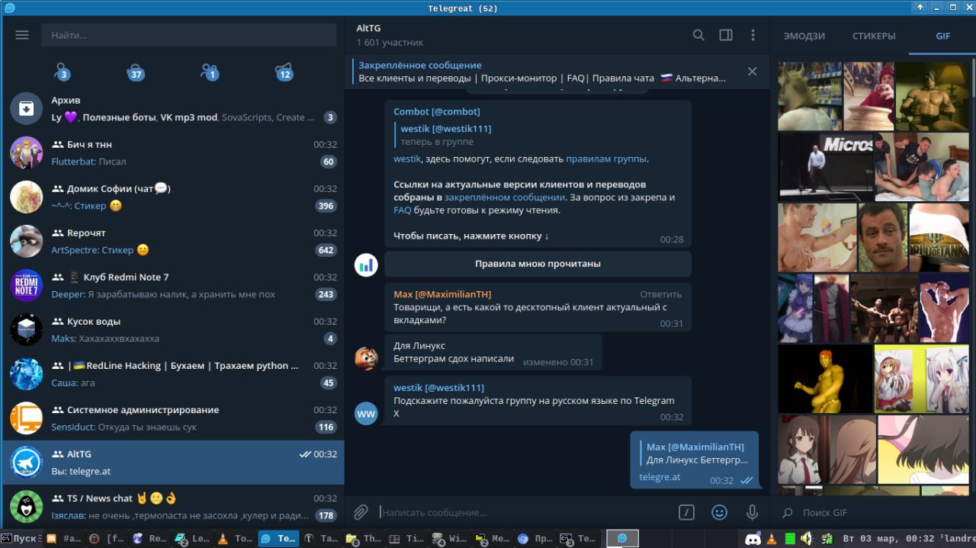The width and height of the screenshot is (976, 548).
Task: Click the orange cartoon user avatar
Action: click(x=367, y=358)
